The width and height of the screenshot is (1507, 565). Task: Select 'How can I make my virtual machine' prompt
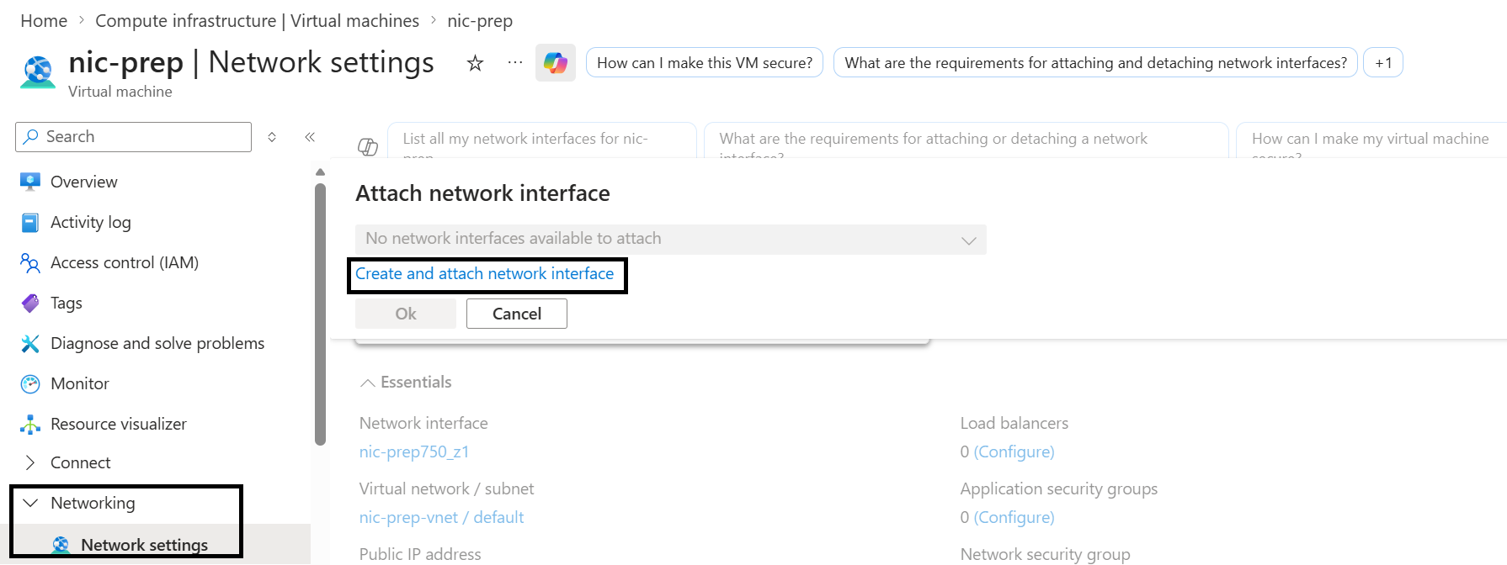coord(1371,140)
